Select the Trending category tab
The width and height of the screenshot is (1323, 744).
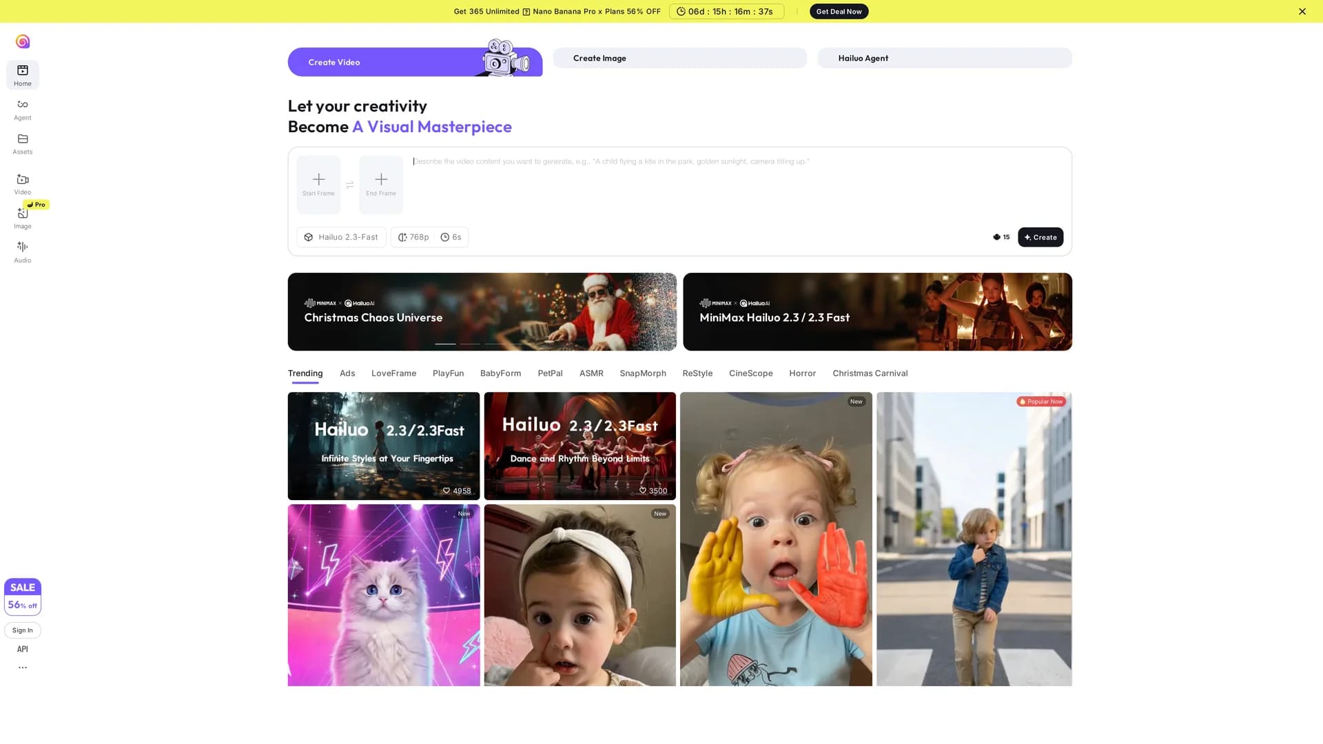tap(305, 373)
